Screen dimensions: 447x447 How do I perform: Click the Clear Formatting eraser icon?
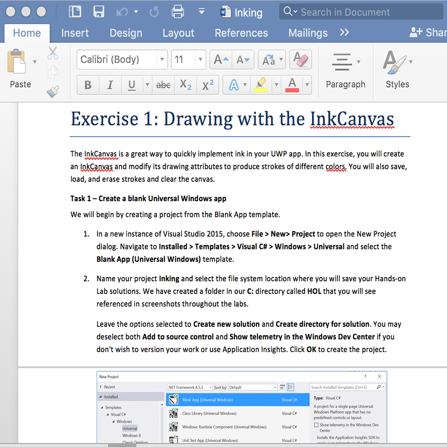point(300,59)
